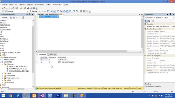The image size is (175, 98).
Task: Open Depurar menu
Action: click(30, 5)
